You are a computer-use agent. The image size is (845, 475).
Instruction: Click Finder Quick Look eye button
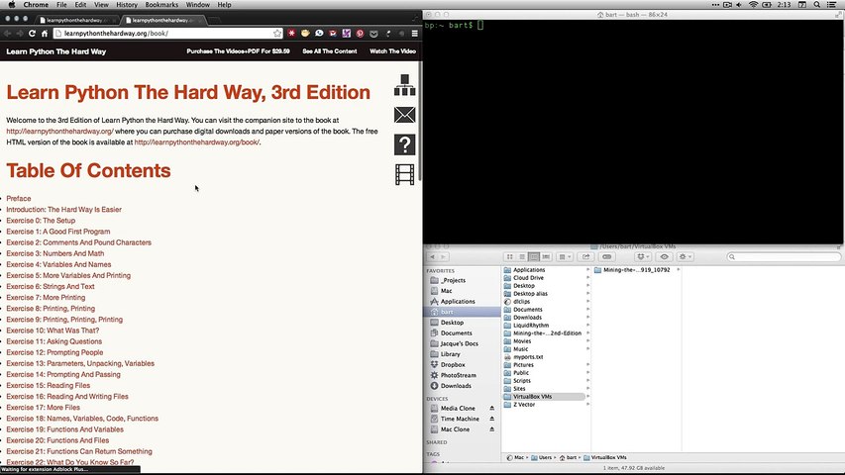[x=664, y=257]
